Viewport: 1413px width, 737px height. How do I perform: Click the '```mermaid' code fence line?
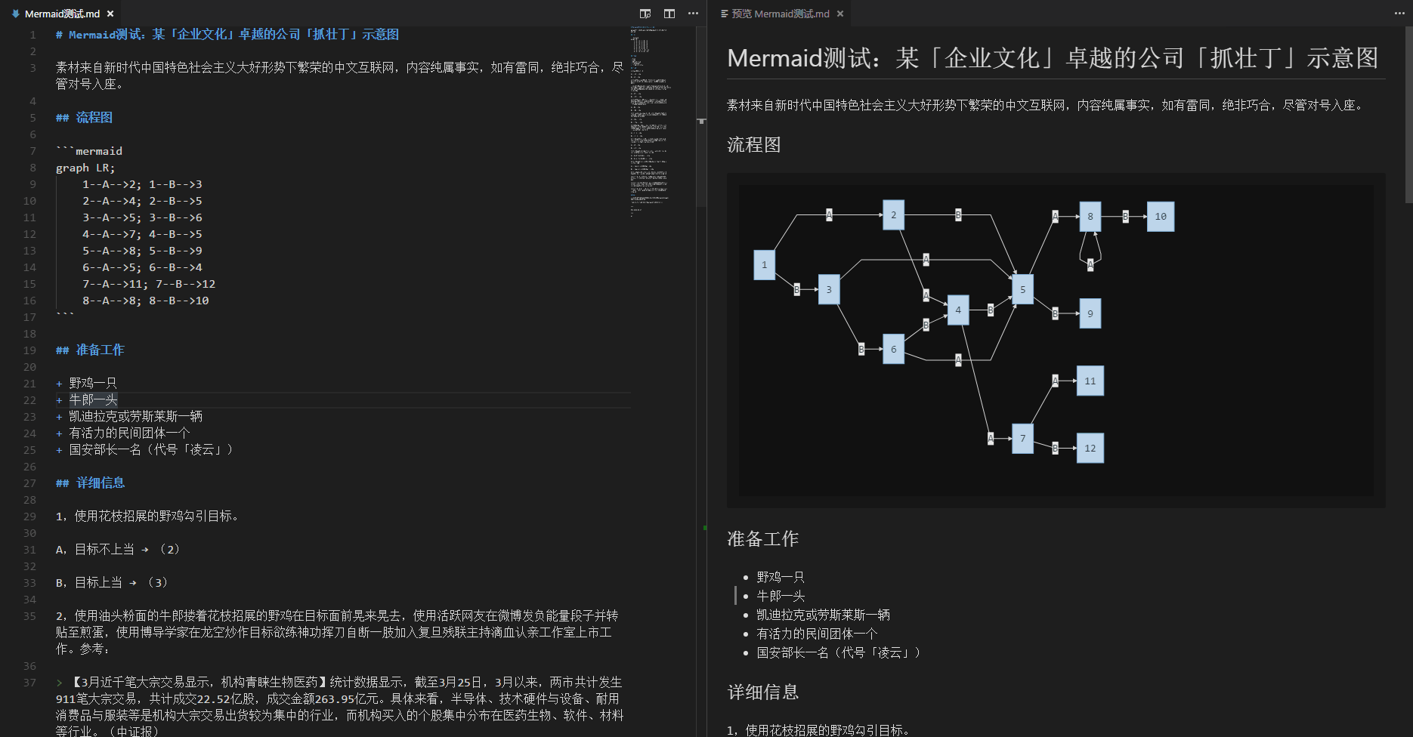[x=89, y=151]
